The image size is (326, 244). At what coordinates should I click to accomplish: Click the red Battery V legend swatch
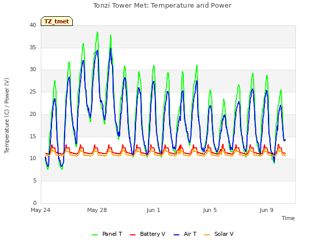click(132, 235)
